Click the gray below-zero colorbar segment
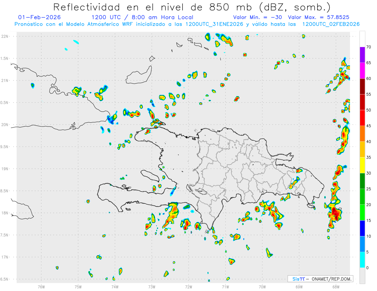This screenshot has height=291, width=377. [362, 276]
